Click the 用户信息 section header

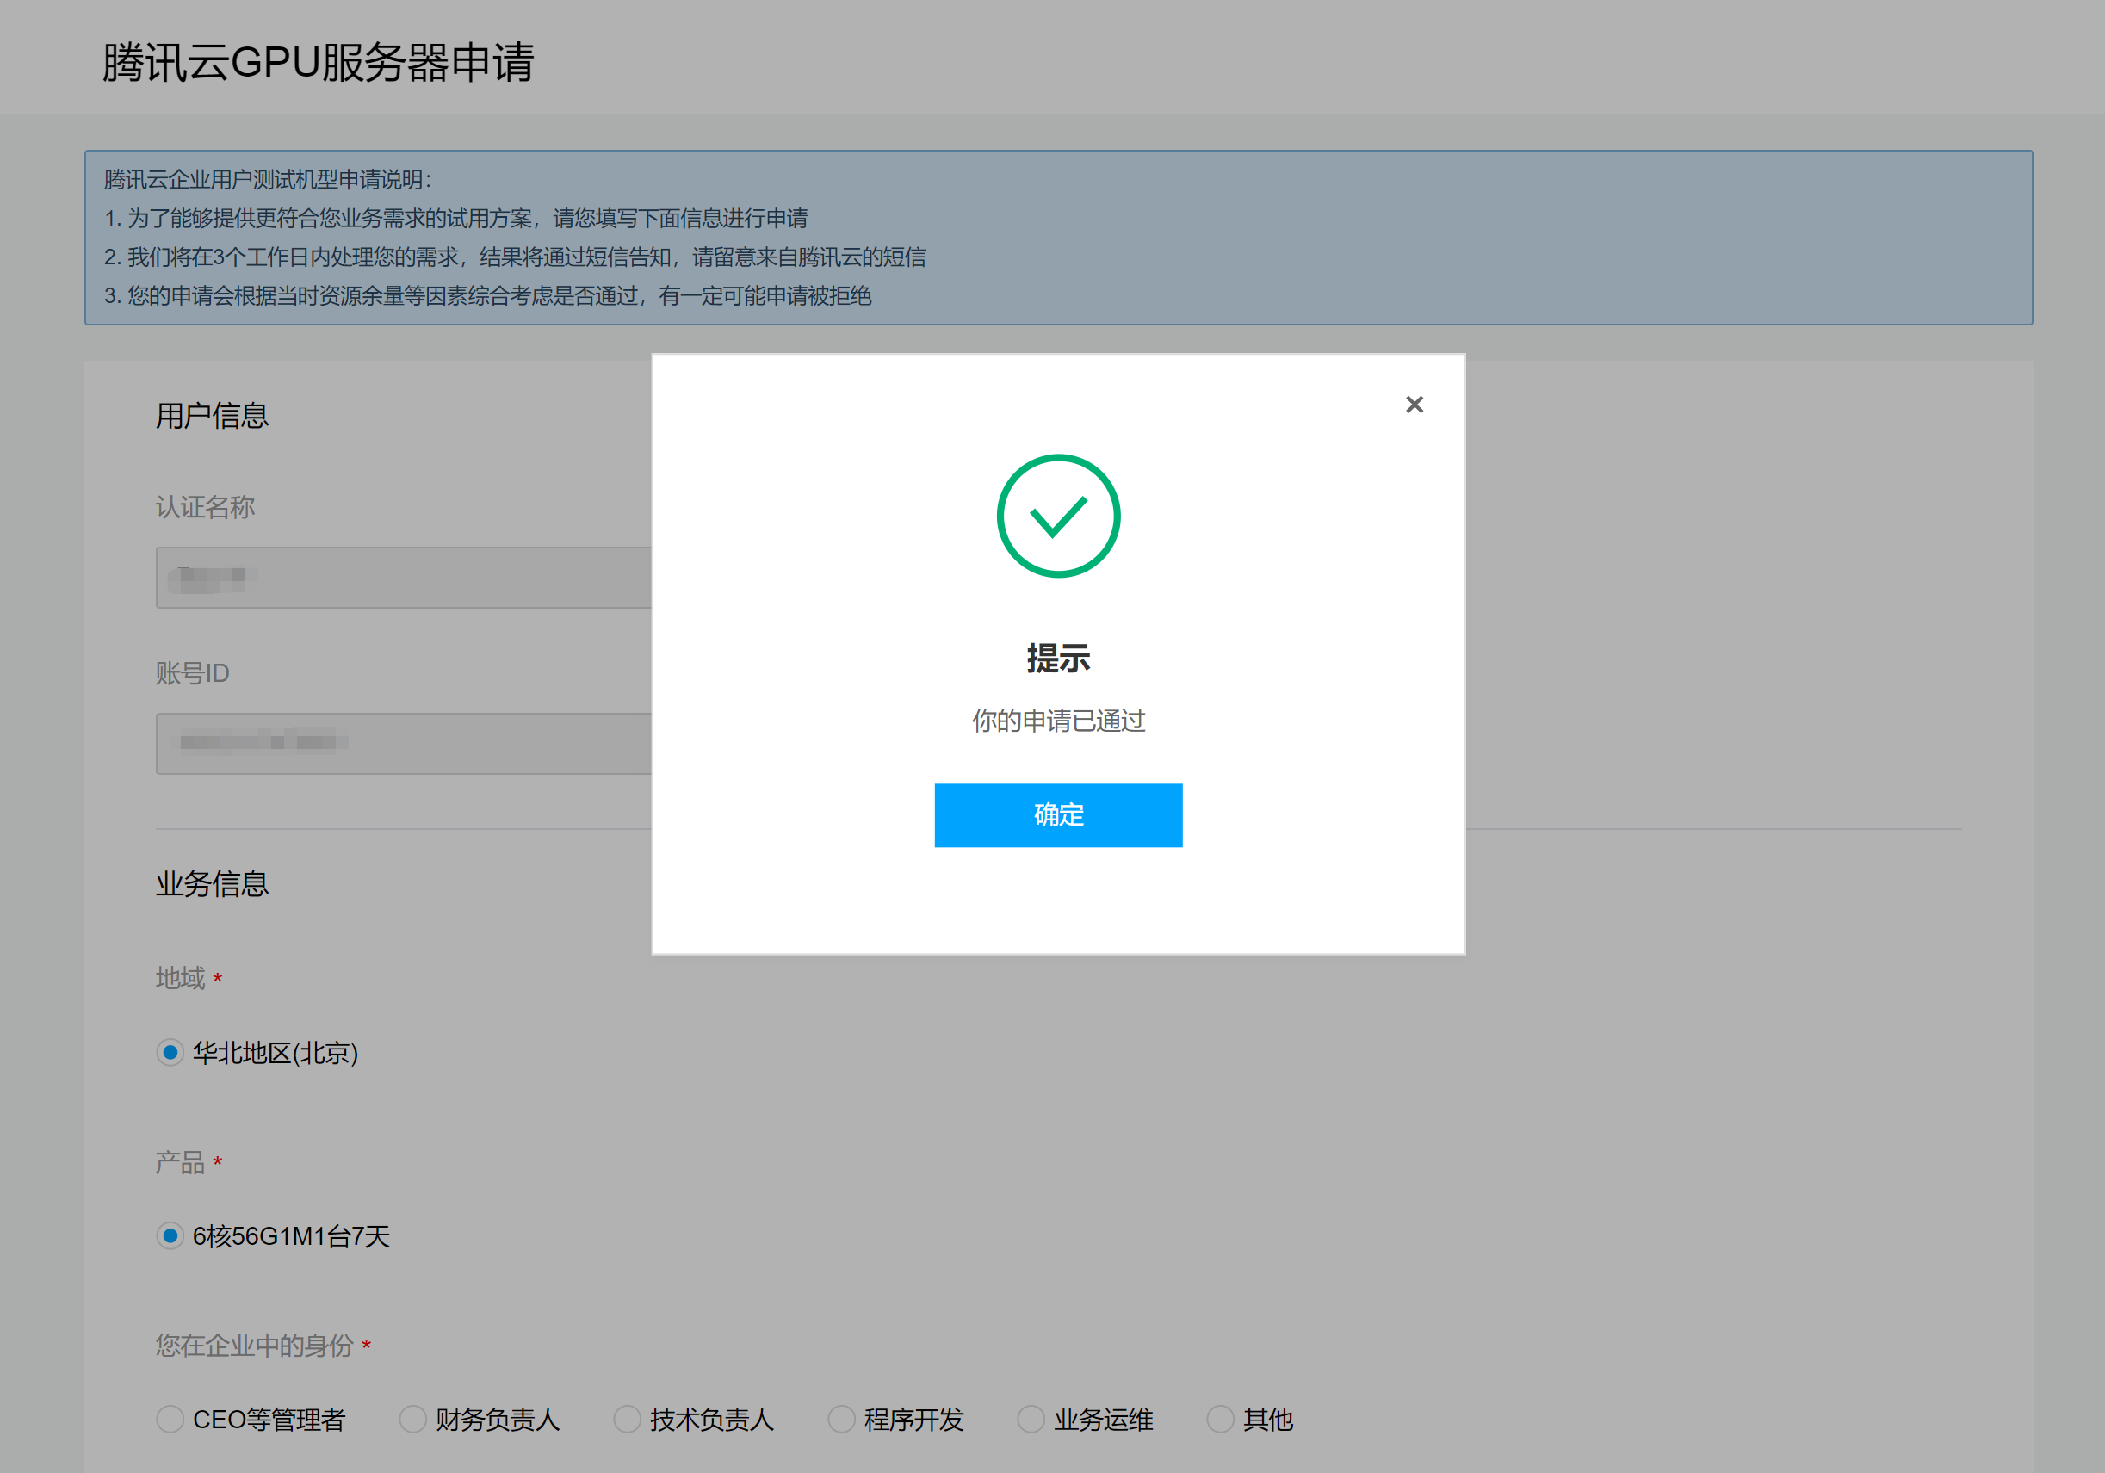pyautogui.click(x=213, y=416)
